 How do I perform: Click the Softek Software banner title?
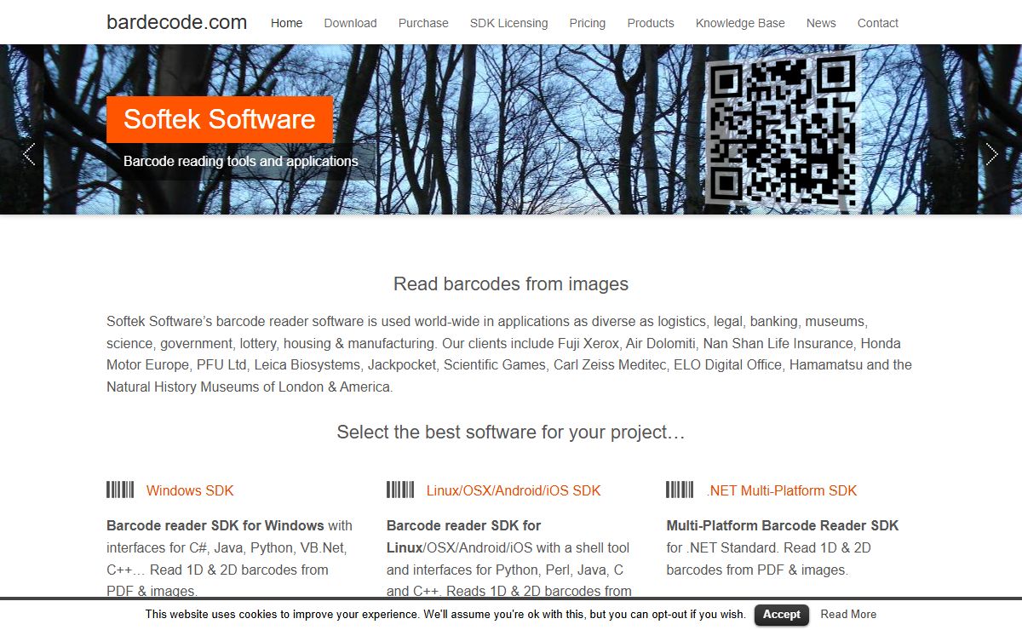click(x=220, y=119)
